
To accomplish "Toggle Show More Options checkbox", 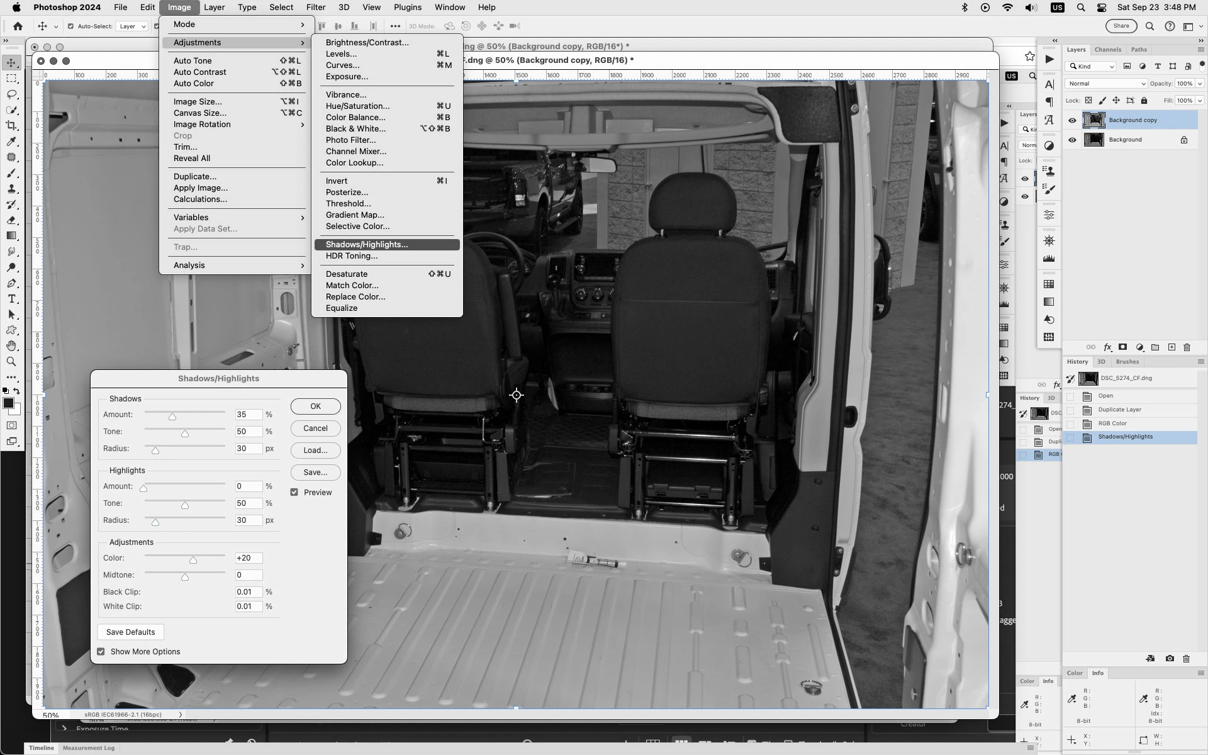I will (101, 652).
